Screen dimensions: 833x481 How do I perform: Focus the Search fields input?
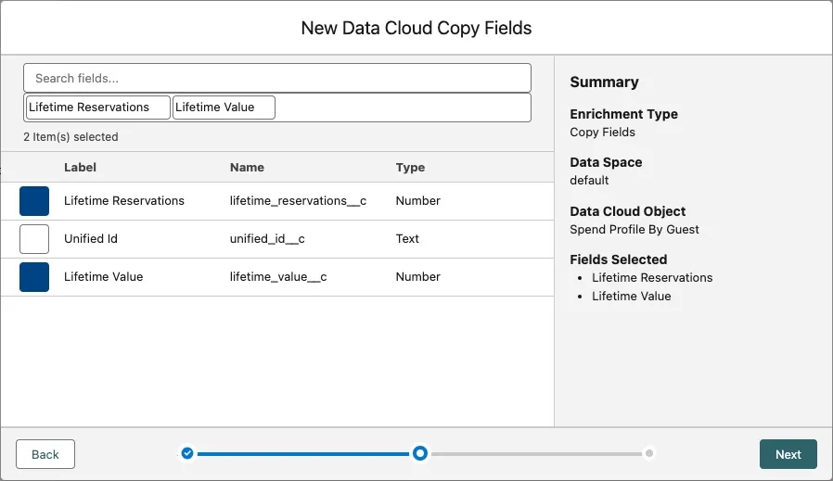(x=276, y=78)
